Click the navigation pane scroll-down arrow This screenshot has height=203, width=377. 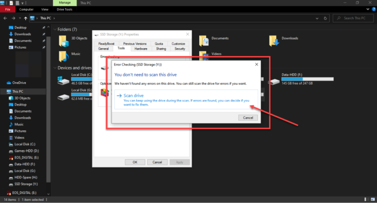coord(48,194)
